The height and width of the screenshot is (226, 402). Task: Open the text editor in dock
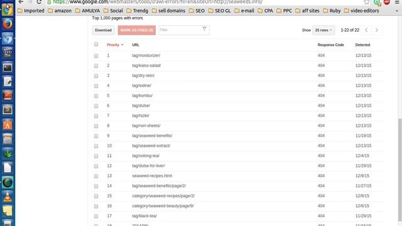[8, 82]
